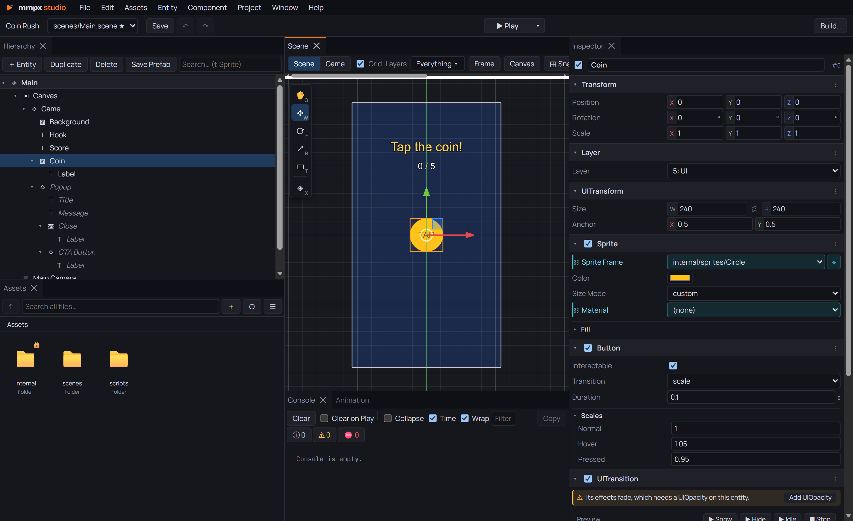Select the Rotate tool
The image size is (853, 521).
[x=300, y=131]
